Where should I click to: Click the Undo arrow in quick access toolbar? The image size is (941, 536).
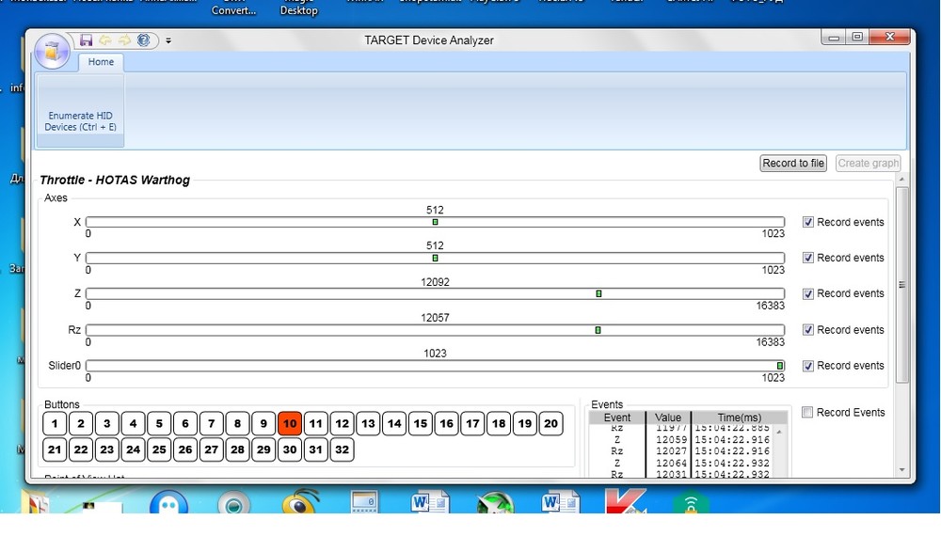(x=105, y=40)
